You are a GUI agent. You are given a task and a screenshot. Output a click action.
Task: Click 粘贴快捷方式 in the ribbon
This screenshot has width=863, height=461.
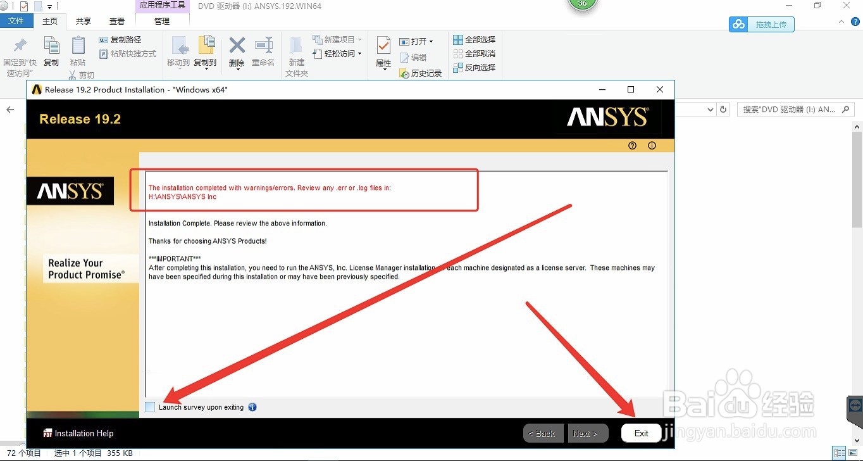click(128, 54)
